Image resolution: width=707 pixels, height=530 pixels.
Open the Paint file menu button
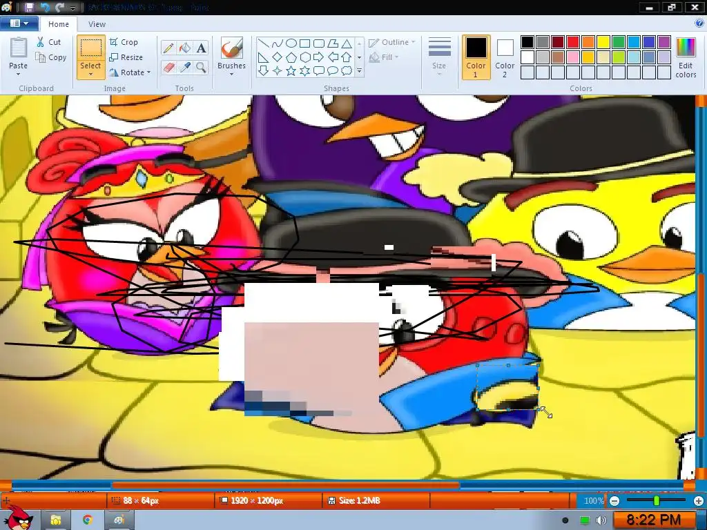(x=19, y=23)
